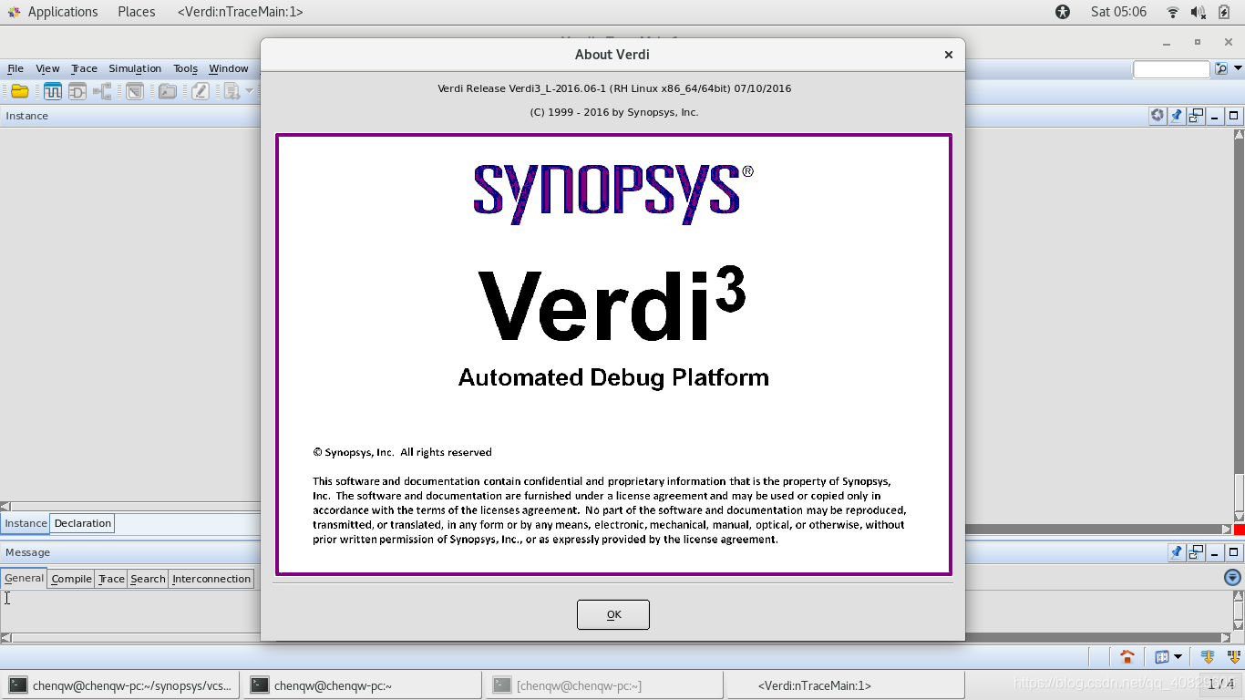The height and width of the screenshot is (700, 1245).
Task: Close the About Verdi dialog
Action: pos(949,55)
